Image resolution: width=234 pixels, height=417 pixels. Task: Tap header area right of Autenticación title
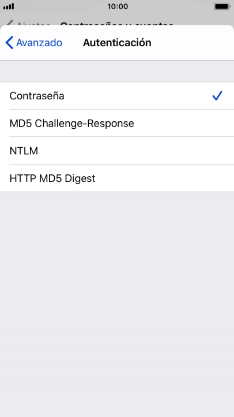pos(193,43)
